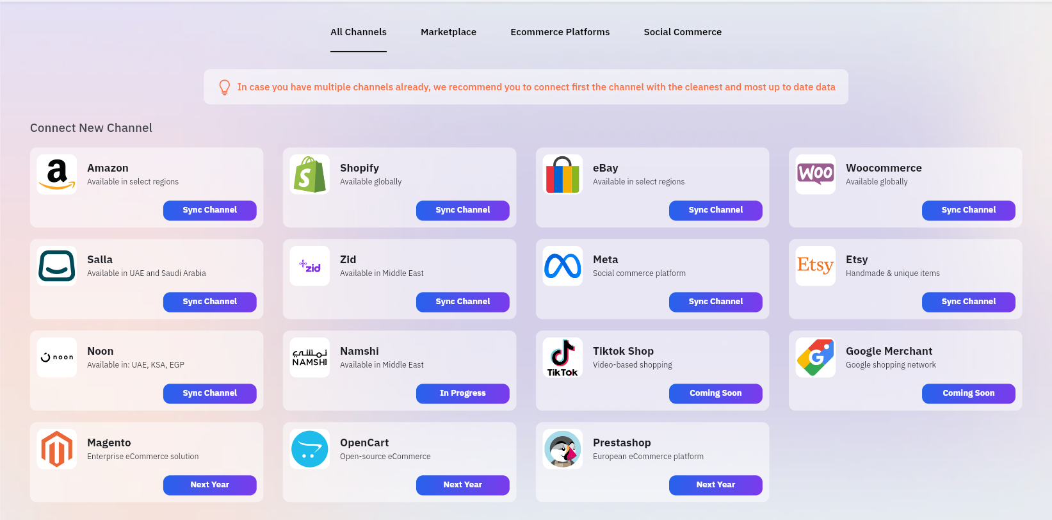Click Namshi's In Progress button
This screenshot has height=520, width=1052.
pos(462,393)
